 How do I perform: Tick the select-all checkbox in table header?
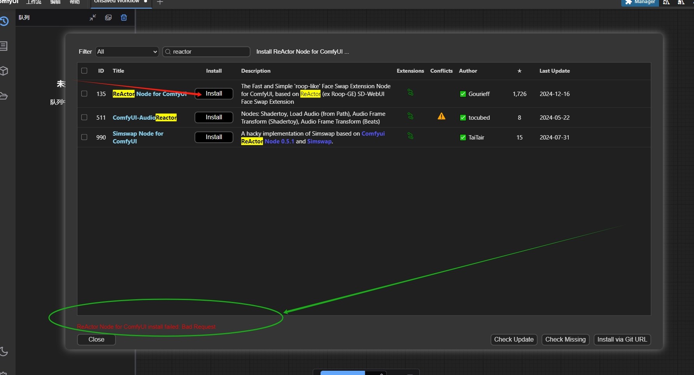click(84, 71)
